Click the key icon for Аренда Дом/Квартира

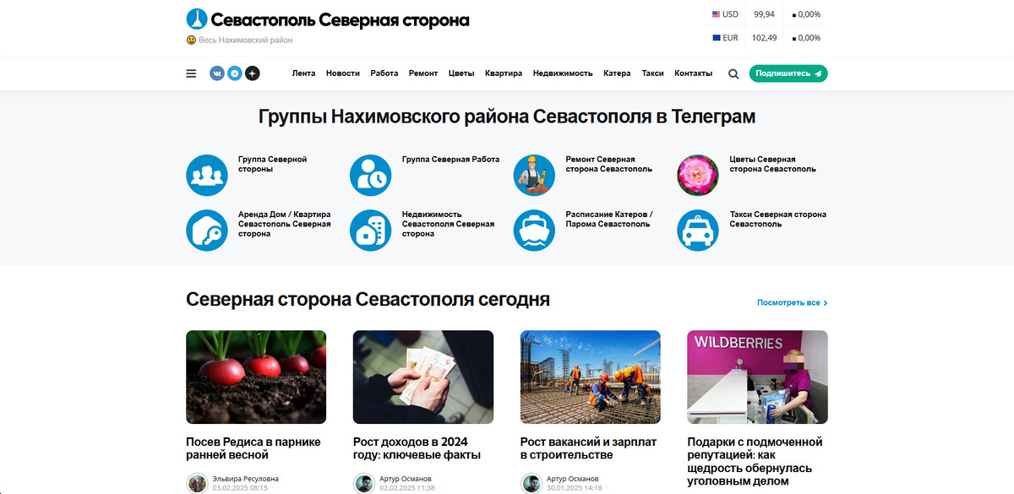(x=207, y=229)
